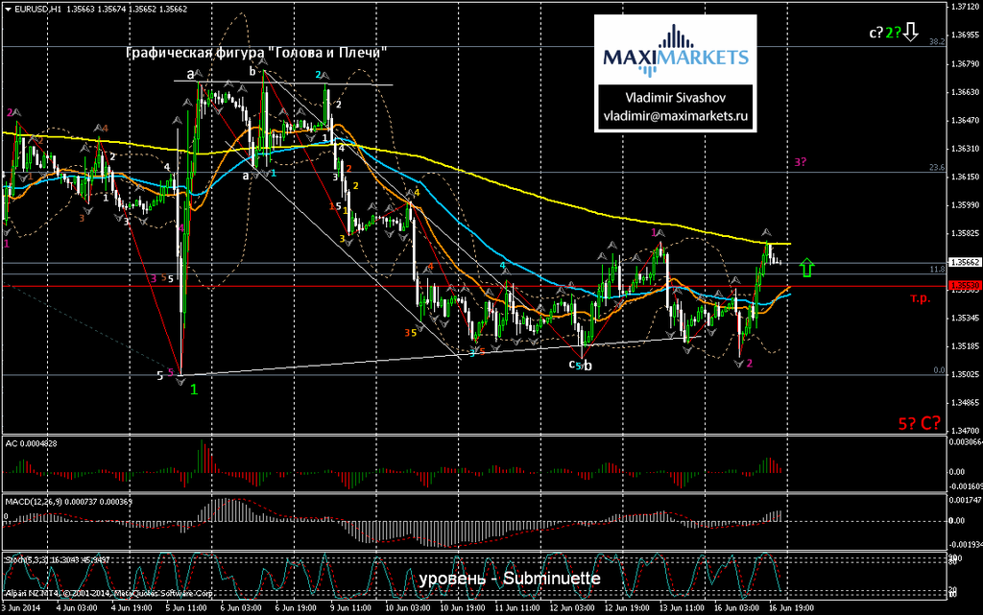Click the MaxiMarkets logo
Image resolution: width=983 pixels, height=615 pixels.
coord(675,52)
